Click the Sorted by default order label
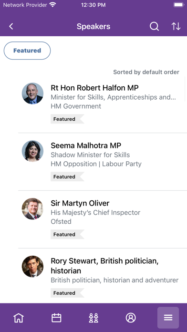The width and height of the screenshot is (187, 332). [x=146, y=72]
